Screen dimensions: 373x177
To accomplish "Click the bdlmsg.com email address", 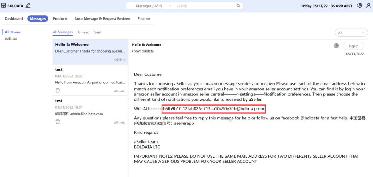I will (x=213, y=109).
